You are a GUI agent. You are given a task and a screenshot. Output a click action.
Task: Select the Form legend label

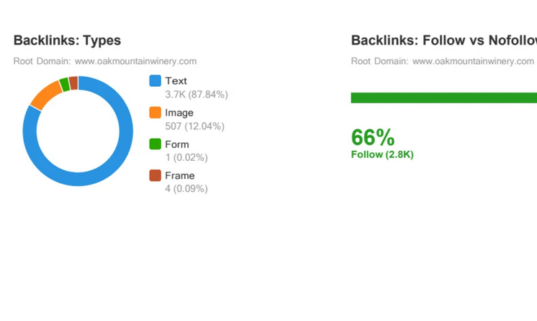pyautogui.click(x=177, y=144)
